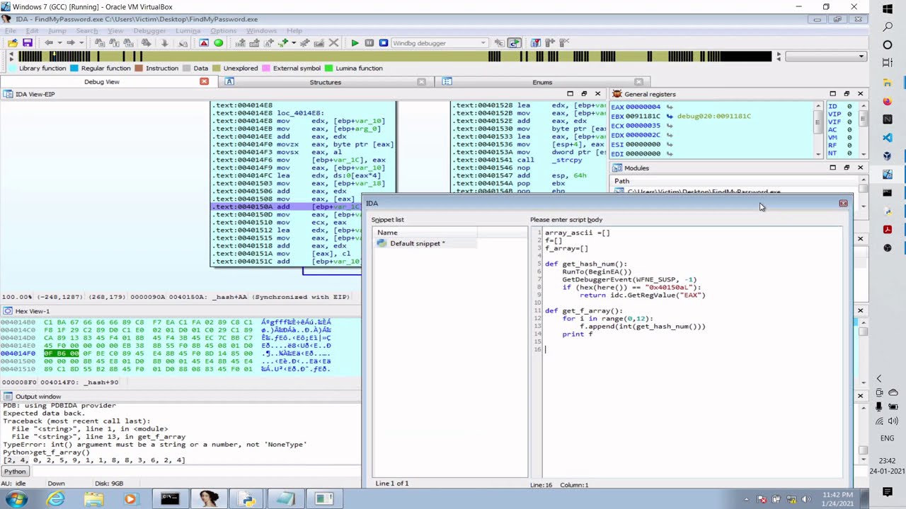The image size is (906, 509).
Task: Click the External symbol legend color swatch
Action: tap(266, 69)
